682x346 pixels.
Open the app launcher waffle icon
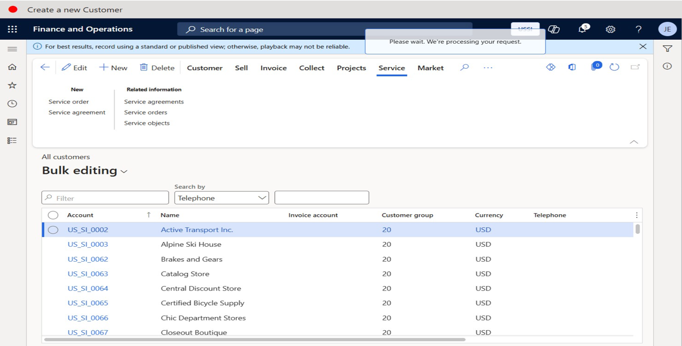click(x=13, y=29)
